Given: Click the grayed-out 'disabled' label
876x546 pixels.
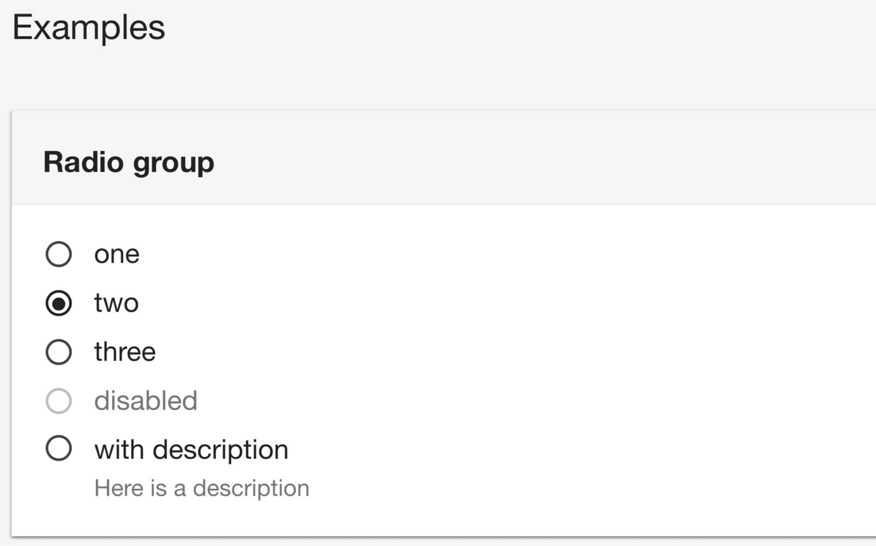Looking at the screenshot, I should [146, 401].
